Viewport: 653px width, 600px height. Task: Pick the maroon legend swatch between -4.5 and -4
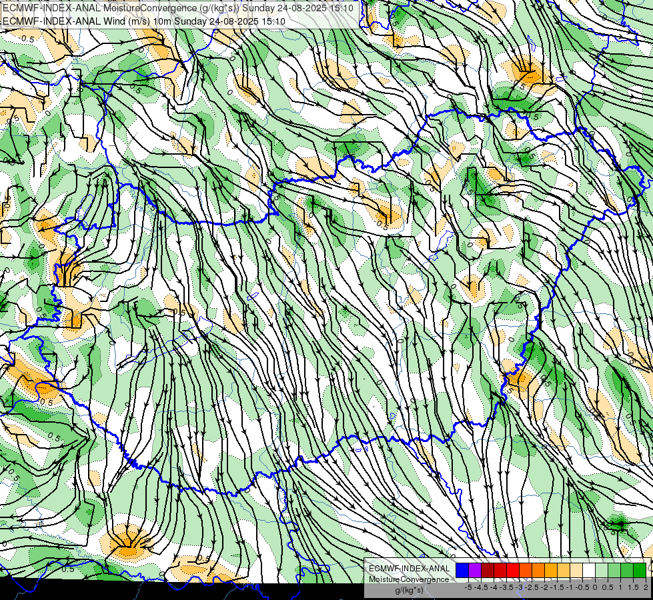point(488,571)
